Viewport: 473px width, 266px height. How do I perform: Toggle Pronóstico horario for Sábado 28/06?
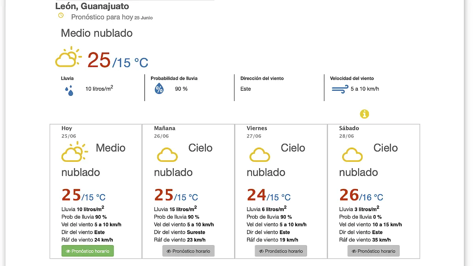point(374,251)
